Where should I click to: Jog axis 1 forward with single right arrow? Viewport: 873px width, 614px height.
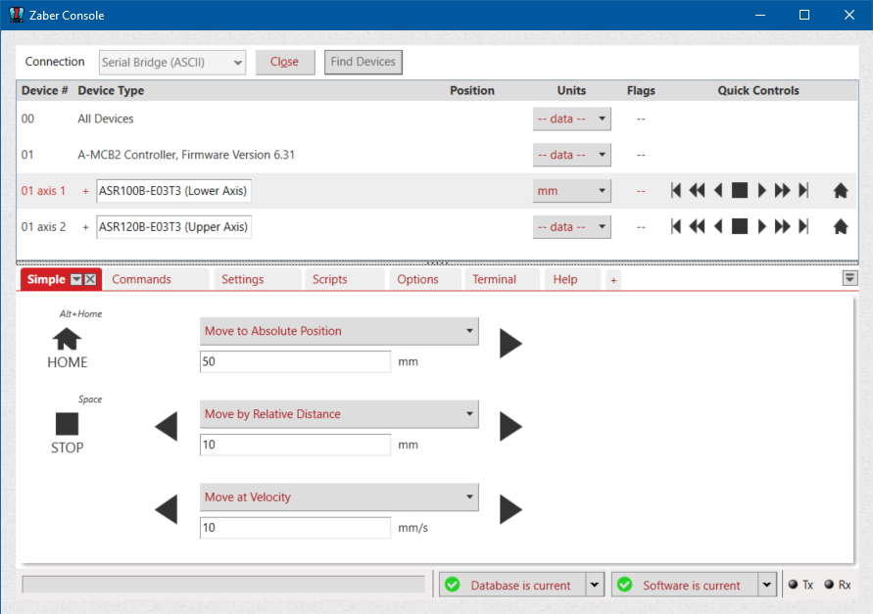(761, 191)
